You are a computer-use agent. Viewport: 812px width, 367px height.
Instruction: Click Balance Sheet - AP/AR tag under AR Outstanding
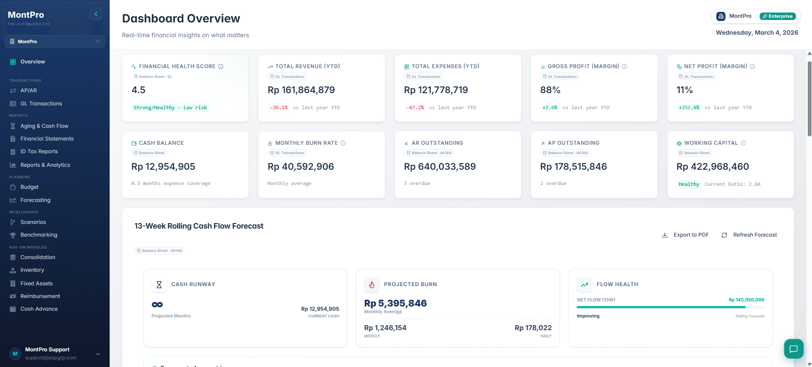tap(429, 153)
